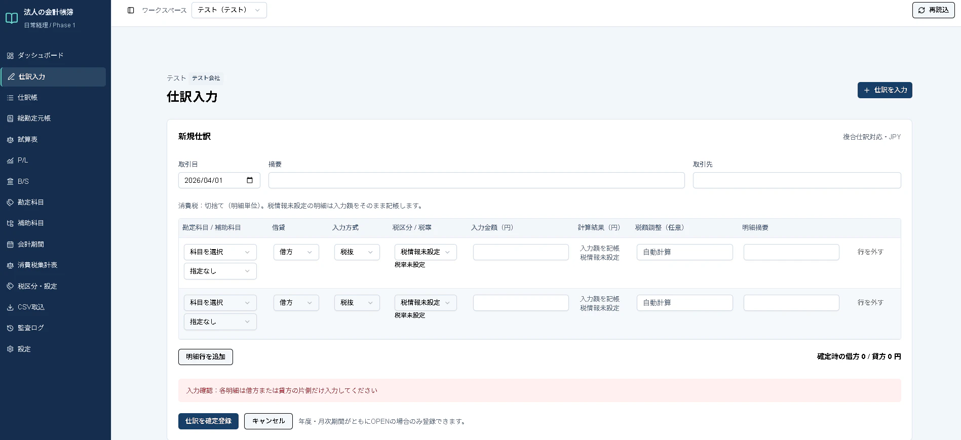Click the 仕訳を確定登録 button
This screenshot has height=440, width=961.
[208, 421]
